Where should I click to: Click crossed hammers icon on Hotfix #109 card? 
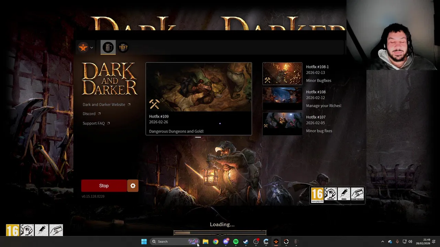[x=154, y=104]
